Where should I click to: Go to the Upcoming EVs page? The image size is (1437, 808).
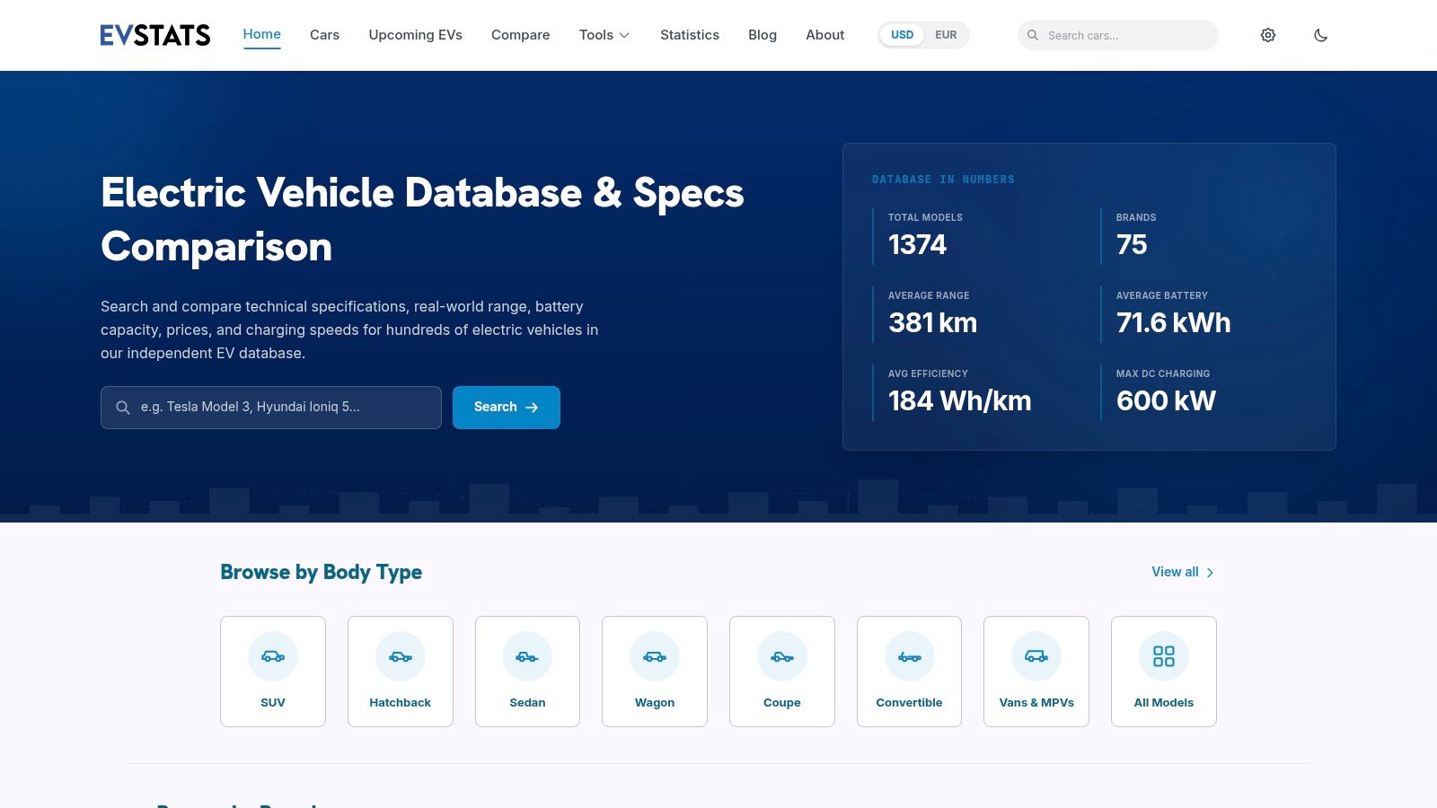[415, 35]
